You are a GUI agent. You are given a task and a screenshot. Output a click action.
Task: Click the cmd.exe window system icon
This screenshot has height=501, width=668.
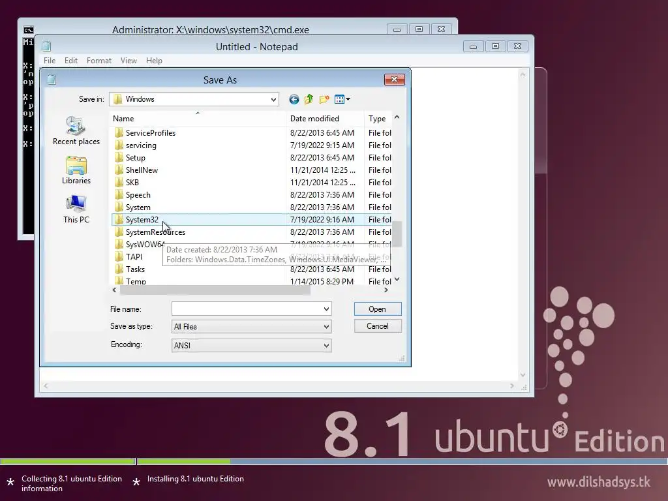(x=29, y=30)
